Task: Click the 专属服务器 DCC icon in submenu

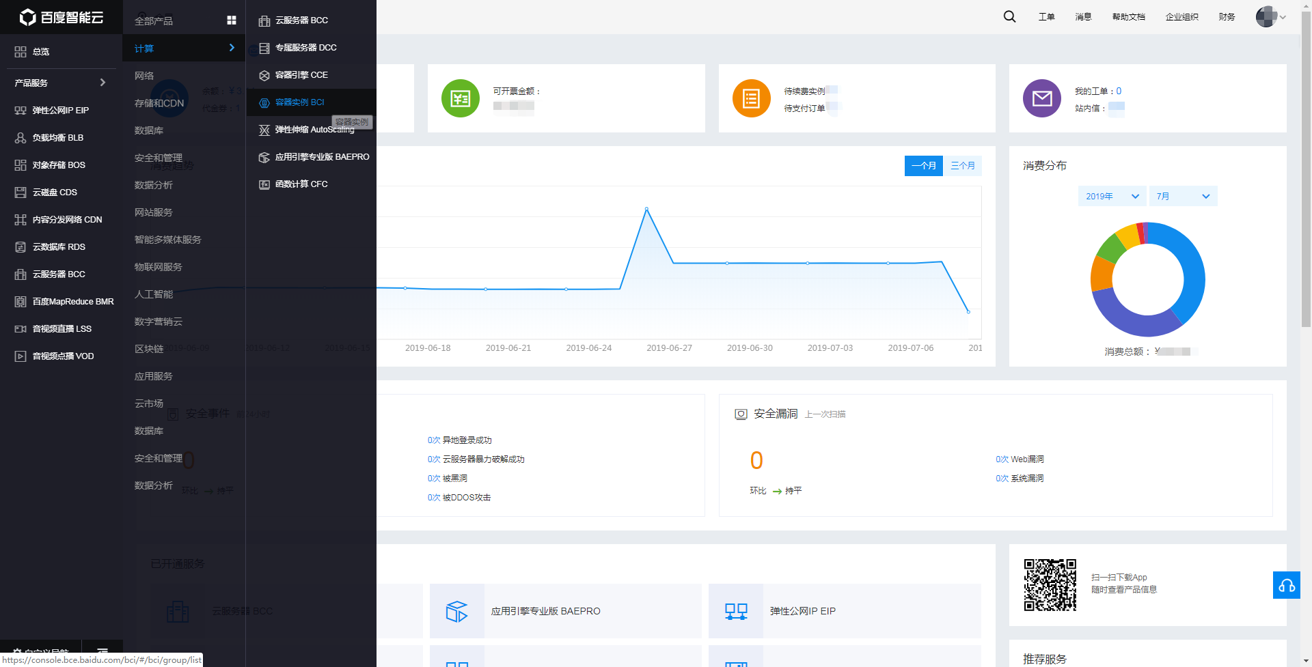Action: (264, 48)
